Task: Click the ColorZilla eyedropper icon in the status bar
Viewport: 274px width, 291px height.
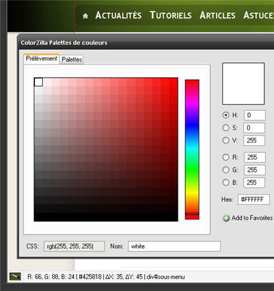Action: pos(15,276)
